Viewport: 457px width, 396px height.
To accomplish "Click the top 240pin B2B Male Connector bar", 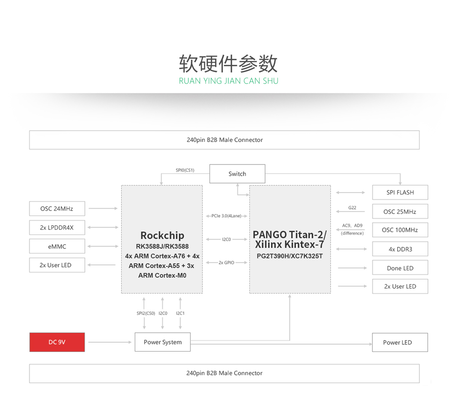I will tap(224, 140).
